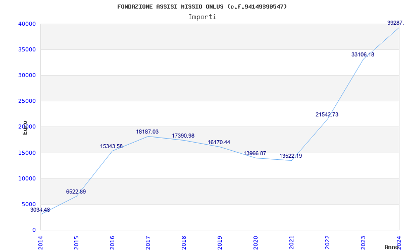Click x-axis year 2015

(76, 243)
